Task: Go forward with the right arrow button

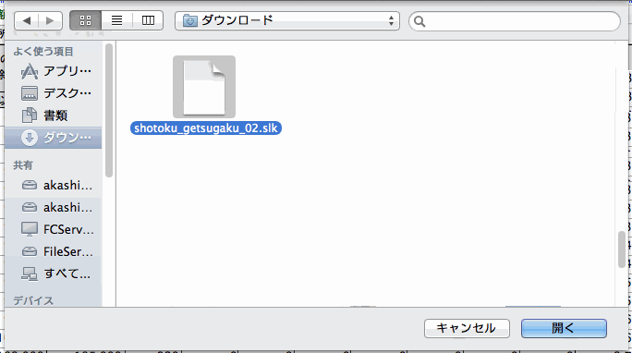Action: (x=51, y=20)
